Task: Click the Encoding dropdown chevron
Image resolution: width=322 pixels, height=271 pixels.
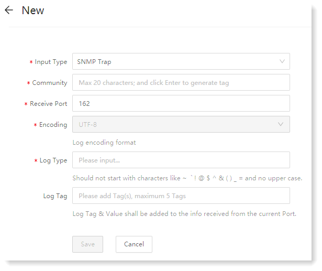Action: 281,124
